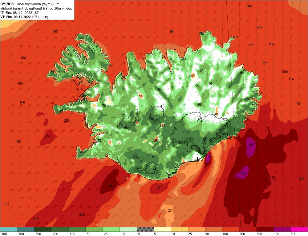Click the IT 18Z initial time line
The width and height of the screenshot is (308, 236).
(x=19, y=13)
